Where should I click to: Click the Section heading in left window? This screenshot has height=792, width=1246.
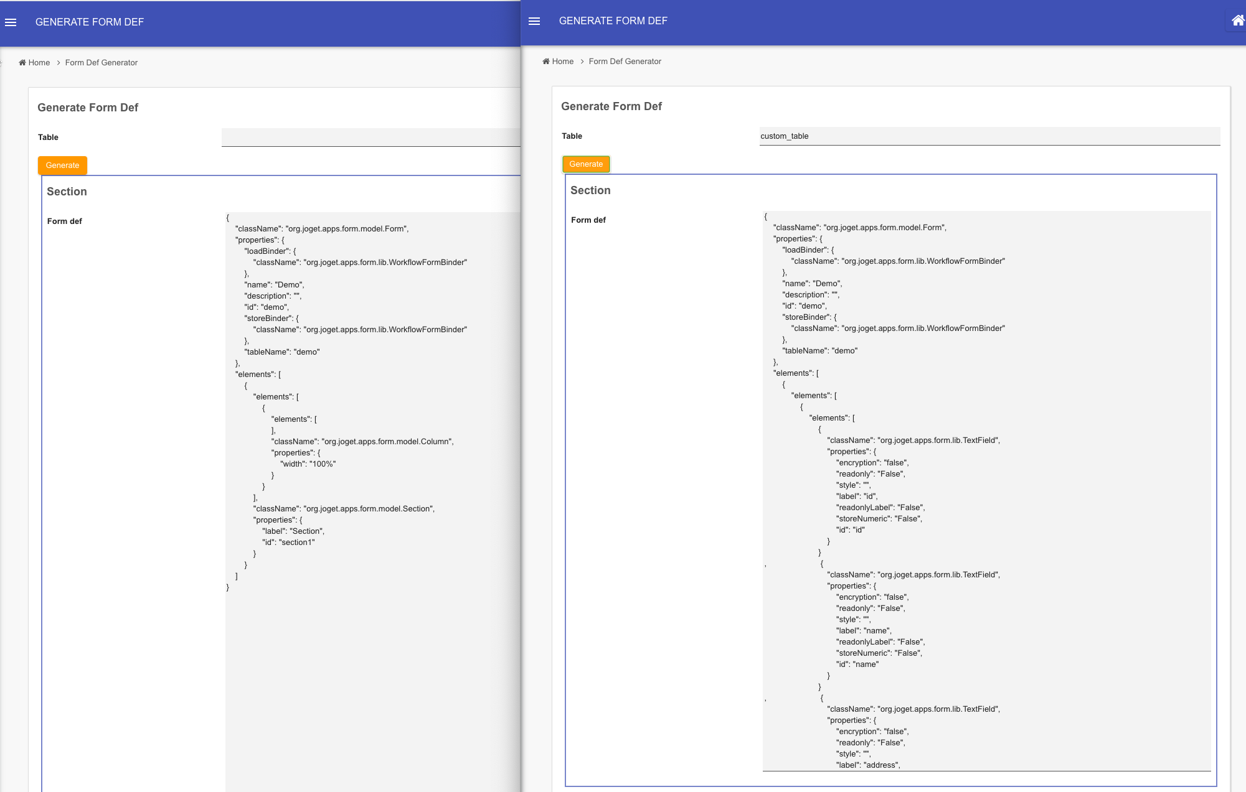coord(67,192)
